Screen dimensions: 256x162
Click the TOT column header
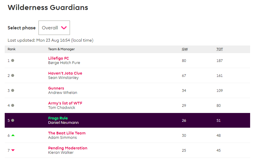[220, 49]
